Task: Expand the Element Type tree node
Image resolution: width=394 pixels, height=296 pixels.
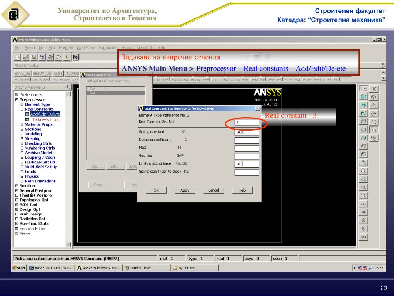Action: pos(22,104)
